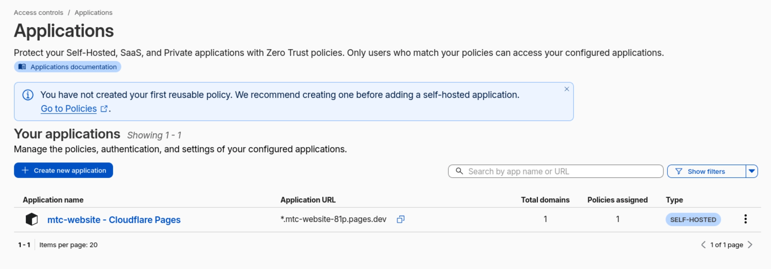Go to the next page arrow
Screen dimensions: 771x269
(750, 245)
